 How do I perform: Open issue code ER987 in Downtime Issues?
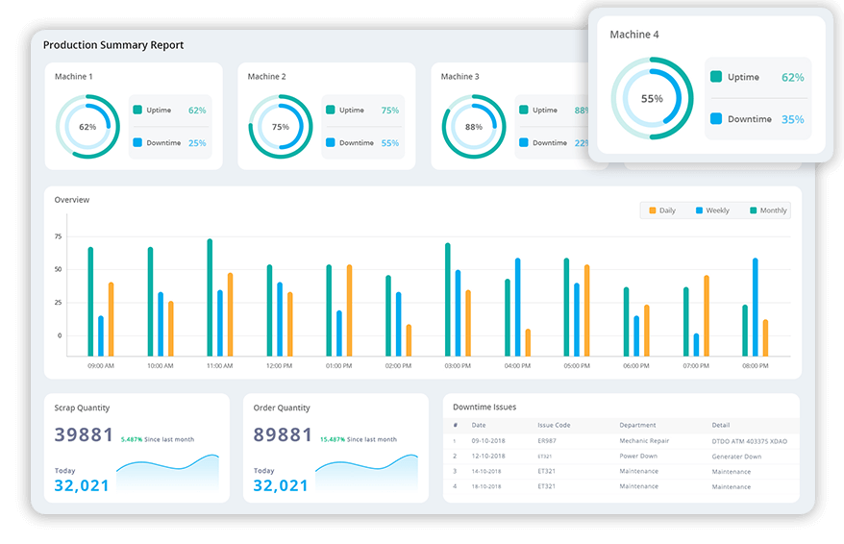(x=546, y=440)
